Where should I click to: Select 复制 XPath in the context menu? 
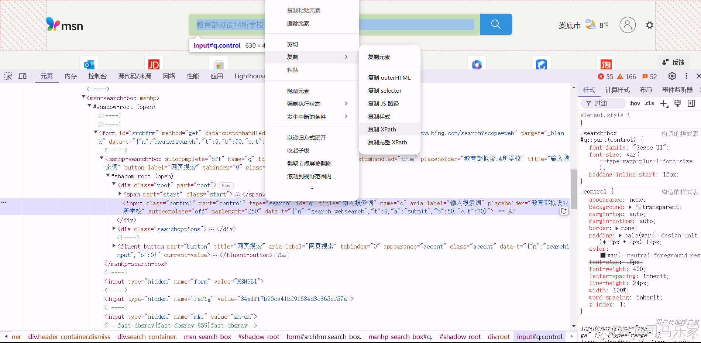[x=382, y=129]
